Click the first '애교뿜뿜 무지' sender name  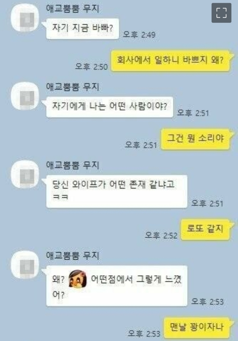73,9
